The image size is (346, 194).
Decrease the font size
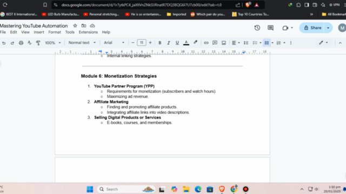click(x=132, y=43)
